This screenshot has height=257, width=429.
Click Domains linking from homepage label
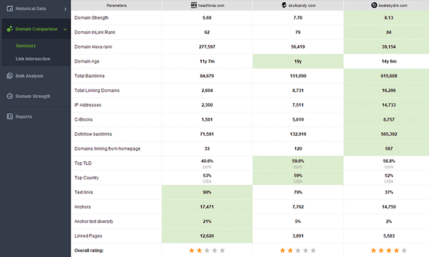point(107,149)
